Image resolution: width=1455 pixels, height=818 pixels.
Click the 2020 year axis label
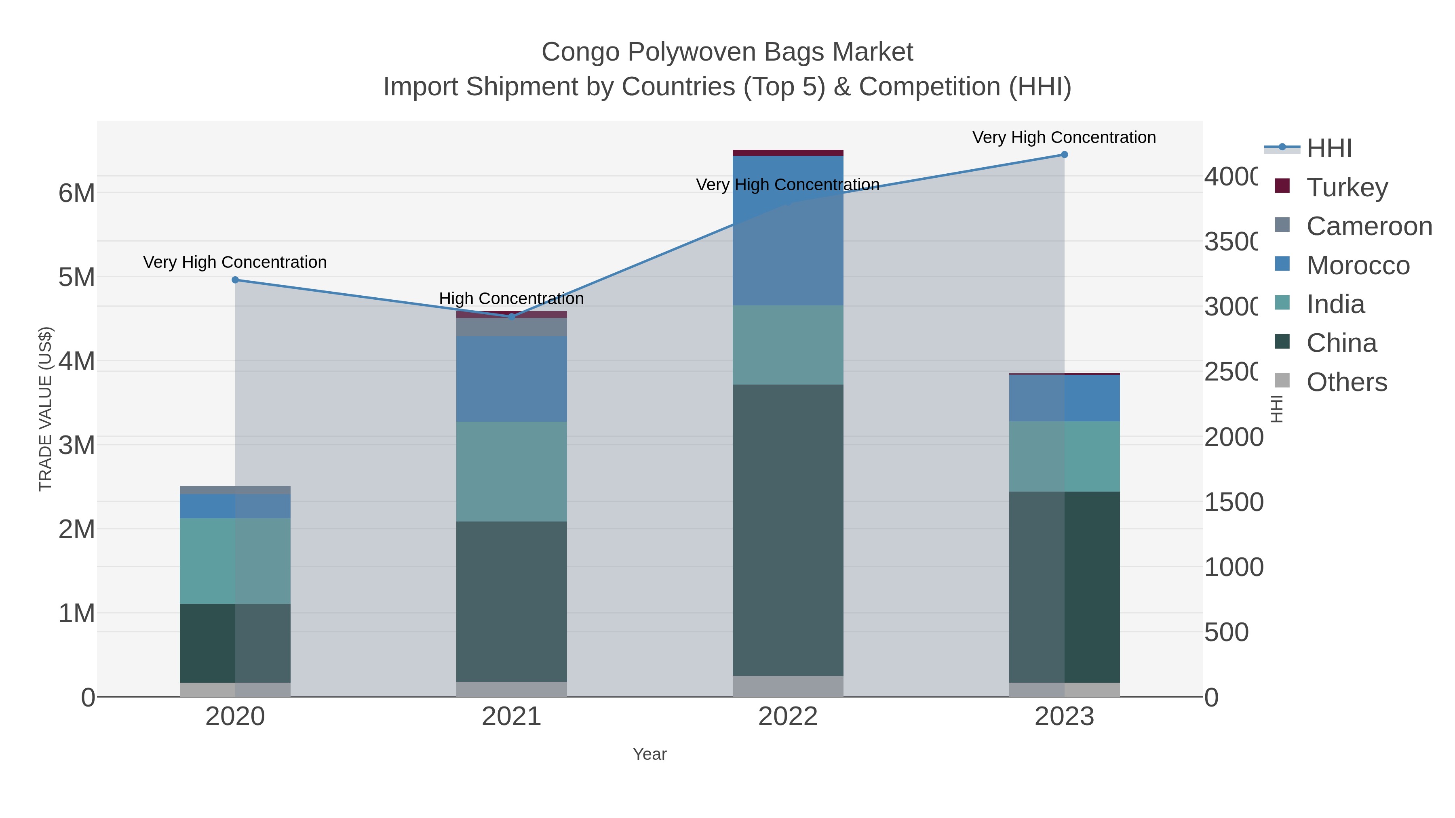235,717
